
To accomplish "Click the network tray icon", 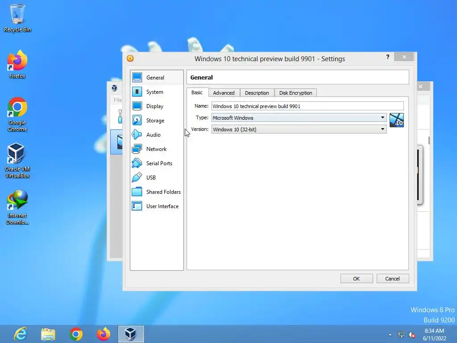I will [401, 335].
